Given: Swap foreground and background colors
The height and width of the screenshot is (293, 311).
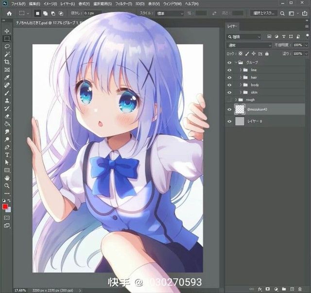Looking at the screenshot, I should point(9,200).
